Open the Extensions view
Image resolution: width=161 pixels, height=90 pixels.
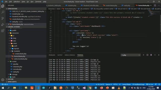coord(3,30)
